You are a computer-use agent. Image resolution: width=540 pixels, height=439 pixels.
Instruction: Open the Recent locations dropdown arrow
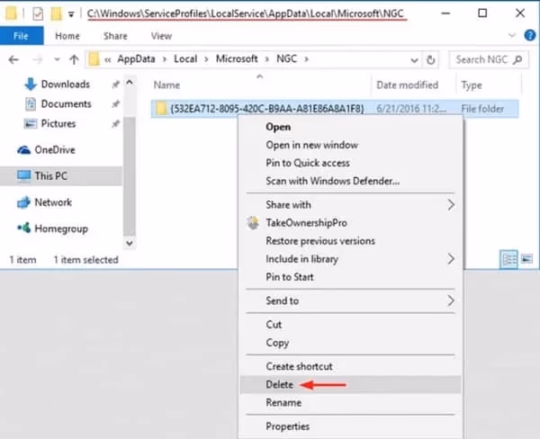click(x=57, y=60)
